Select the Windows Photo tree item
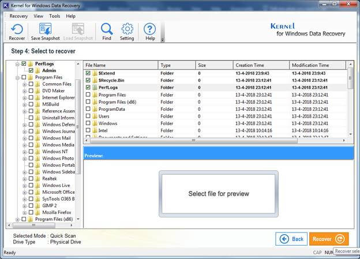This screenshot has width=360, height=259. 58,159
